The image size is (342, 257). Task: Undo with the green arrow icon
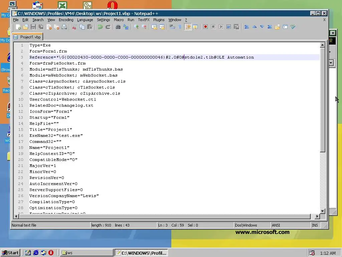click(x=100, y=27)
